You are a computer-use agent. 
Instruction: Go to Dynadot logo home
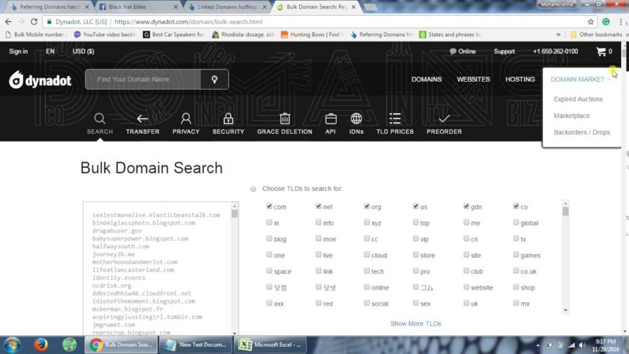[x=40, y=80]
